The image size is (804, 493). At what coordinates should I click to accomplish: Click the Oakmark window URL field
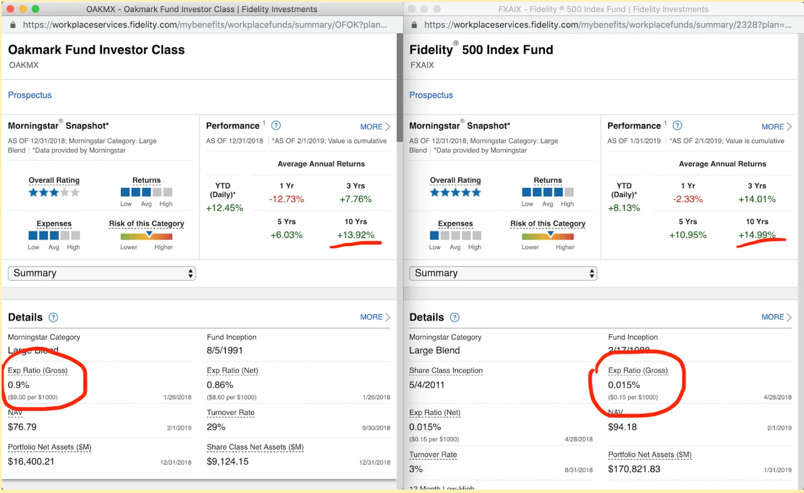[x=205, y=25]
